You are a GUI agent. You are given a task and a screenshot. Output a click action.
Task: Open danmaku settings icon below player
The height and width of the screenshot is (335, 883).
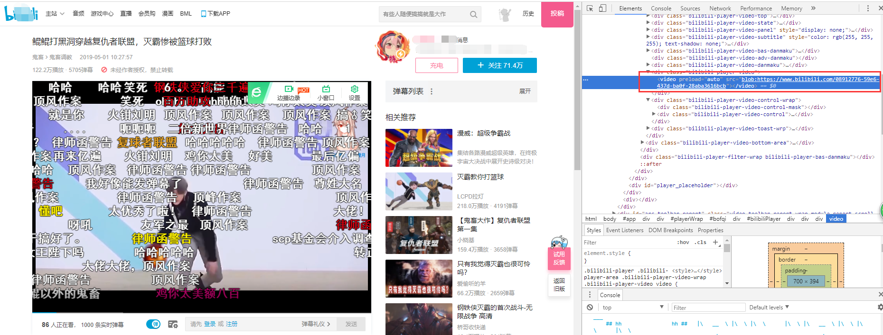[173, 324]
